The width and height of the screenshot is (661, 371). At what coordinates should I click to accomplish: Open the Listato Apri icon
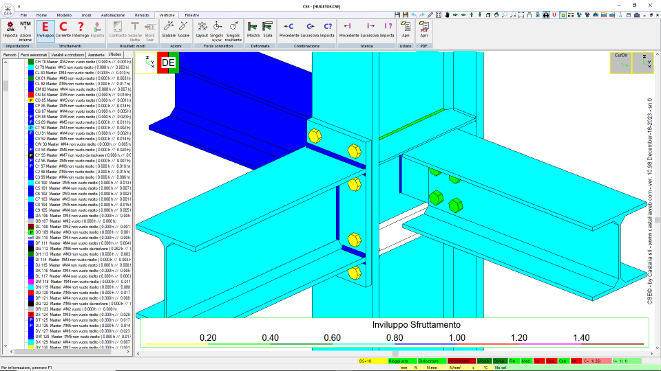406,30
